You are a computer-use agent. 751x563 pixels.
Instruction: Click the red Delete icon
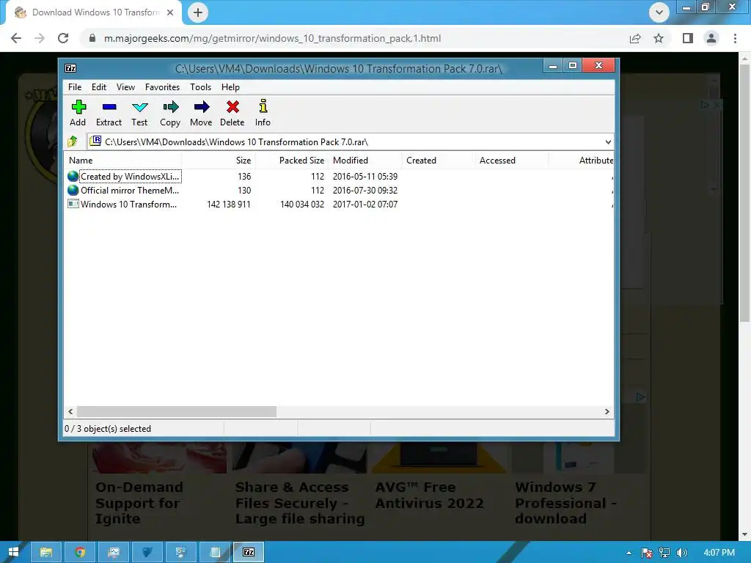232,113
